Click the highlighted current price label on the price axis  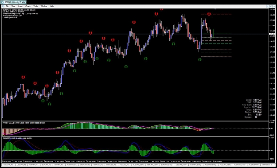click(x=273, y=34)
